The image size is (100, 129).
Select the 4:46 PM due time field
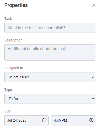(73, 120)
